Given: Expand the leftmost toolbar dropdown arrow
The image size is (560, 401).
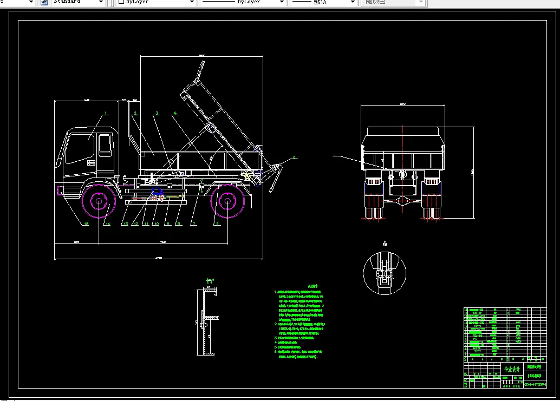Looking at the screenshot, I should coord(31,2).
